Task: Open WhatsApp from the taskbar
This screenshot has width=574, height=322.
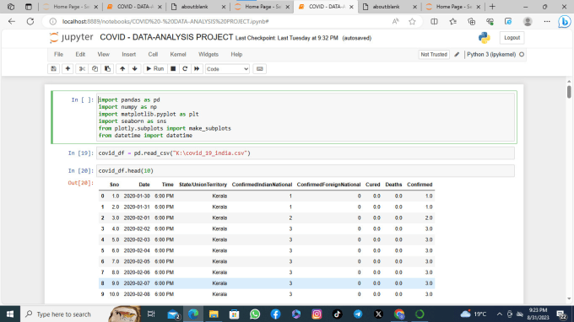Action: (x=255, y=314)
